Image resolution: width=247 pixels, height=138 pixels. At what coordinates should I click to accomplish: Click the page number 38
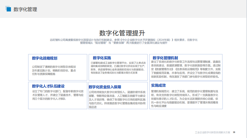[234, 132]
